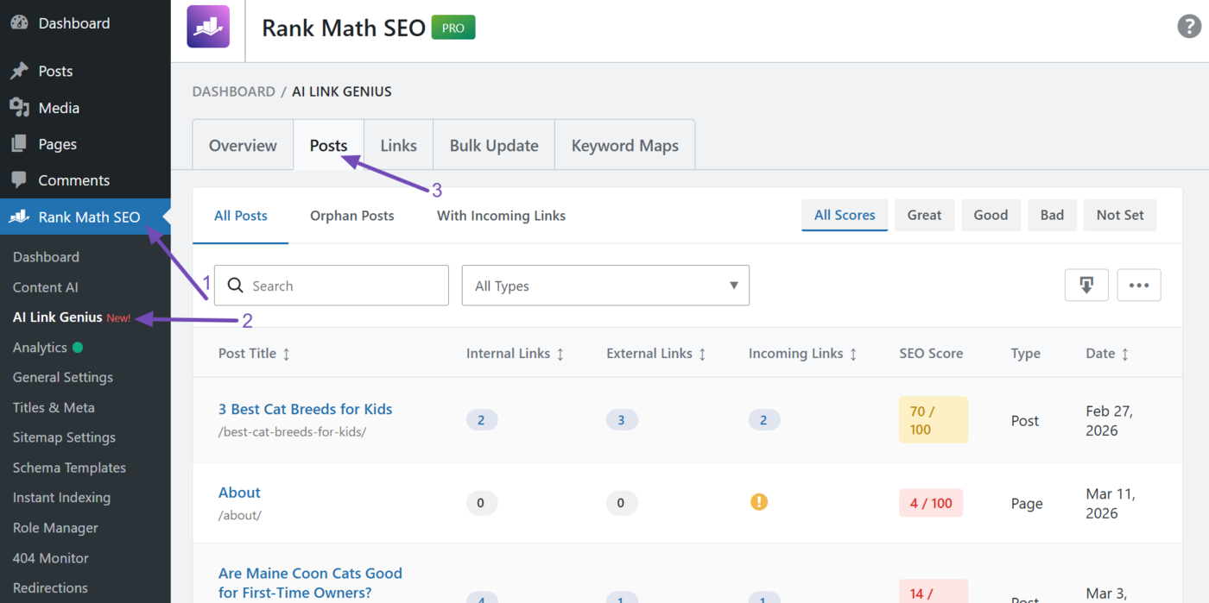
Task: Filter by All Scores
Action: (845, 215)
